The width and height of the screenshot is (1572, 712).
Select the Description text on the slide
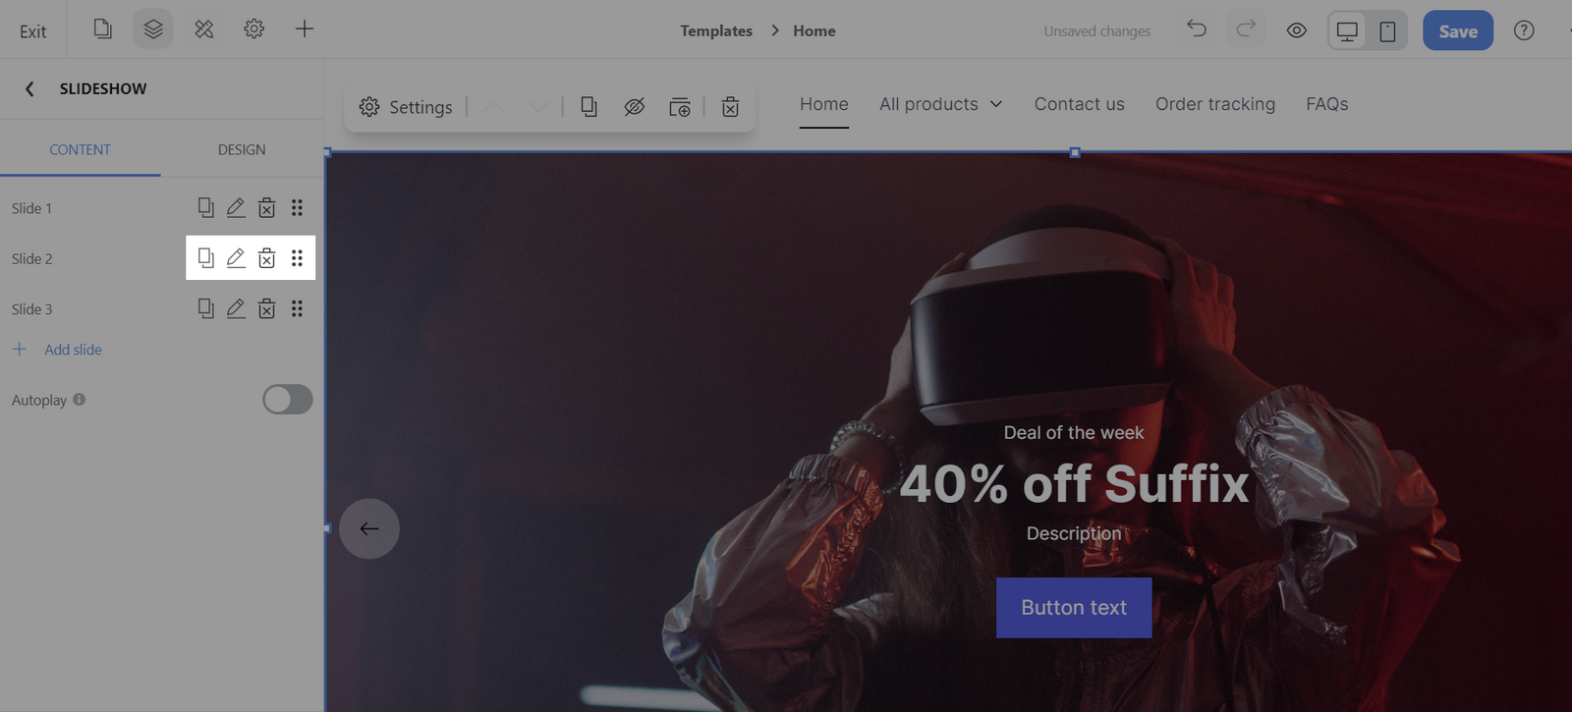coord(1074,533)
